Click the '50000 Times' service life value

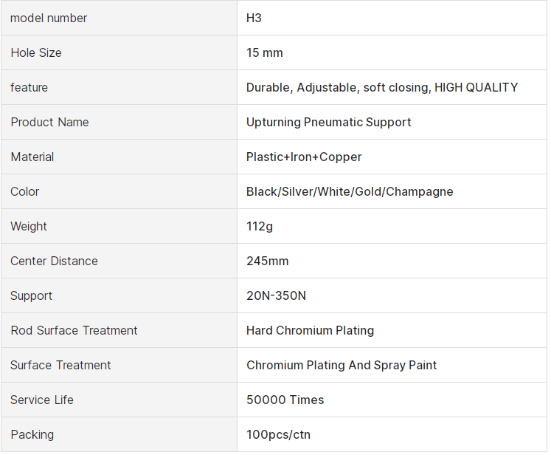285,400
